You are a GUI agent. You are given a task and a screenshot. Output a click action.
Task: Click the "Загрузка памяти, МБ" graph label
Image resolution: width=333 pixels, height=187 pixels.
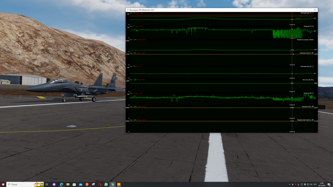click(x=306, y=53)
